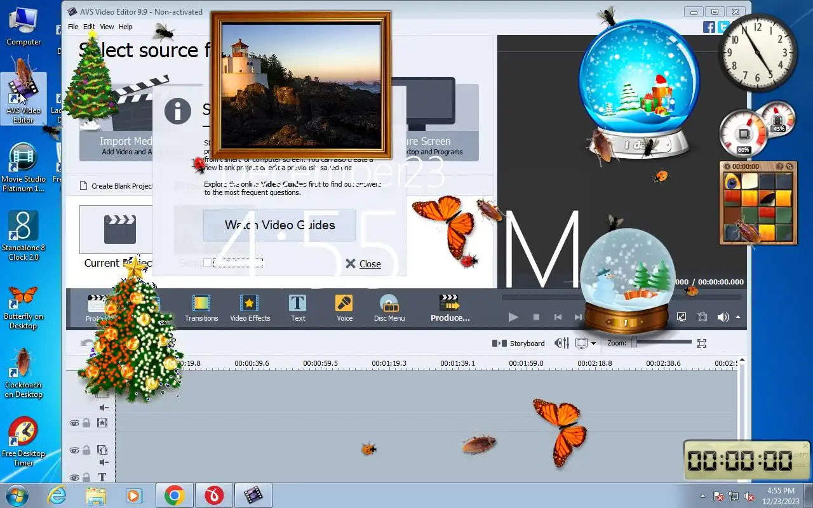
Task: Click the Stop button in the preview
Action: pos(536,317)
